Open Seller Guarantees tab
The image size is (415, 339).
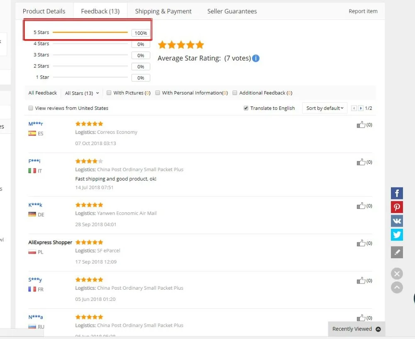click(x=232, y=11)
